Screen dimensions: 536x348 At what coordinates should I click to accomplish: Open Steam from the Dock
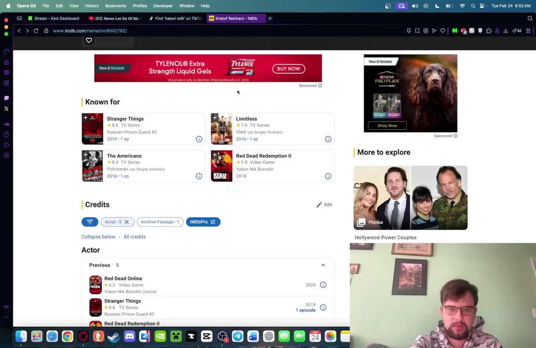point(114,336)
